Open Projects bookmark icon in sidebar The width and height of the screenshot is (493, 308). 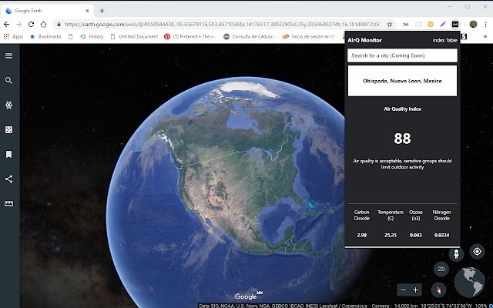tap(8, 154)
